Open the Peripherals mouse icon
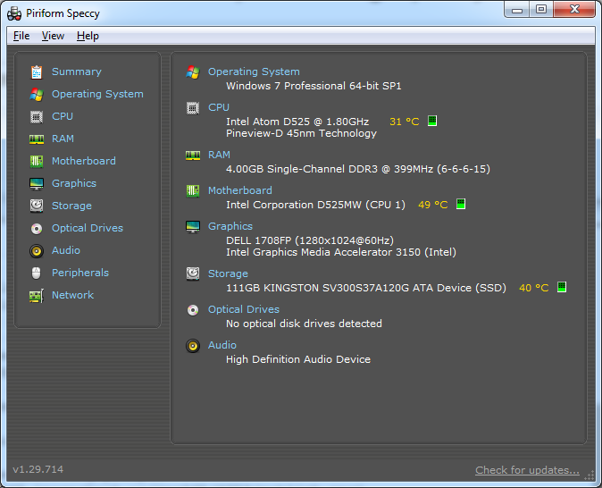This screenshot has width=602, height=488. [37, 273]
